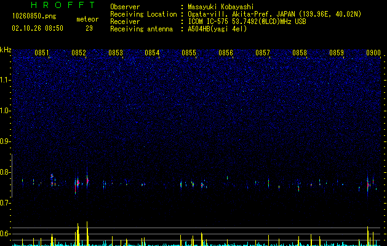Viewport: 387px width, 246px height.
Task: Click the Receiving antenna label
Action: pos(142,29)
